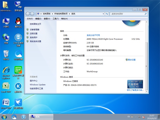Open the Administrator folder desktop icon
This screenshot has height=120, width=160.
pyautogui.click(x=6, y=6)
